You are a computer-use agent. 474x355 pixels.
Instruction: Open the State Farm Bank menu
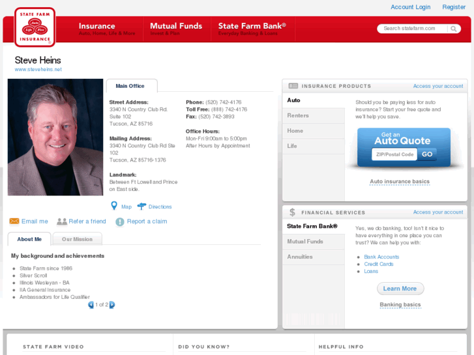[x=252, y=29]
